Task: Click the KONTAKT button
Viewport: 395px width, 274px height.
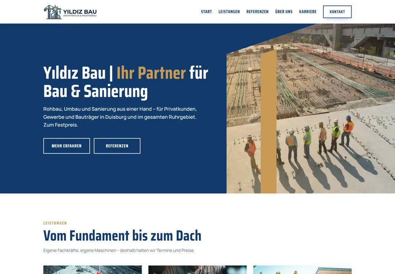Action: tap(337, 12)
